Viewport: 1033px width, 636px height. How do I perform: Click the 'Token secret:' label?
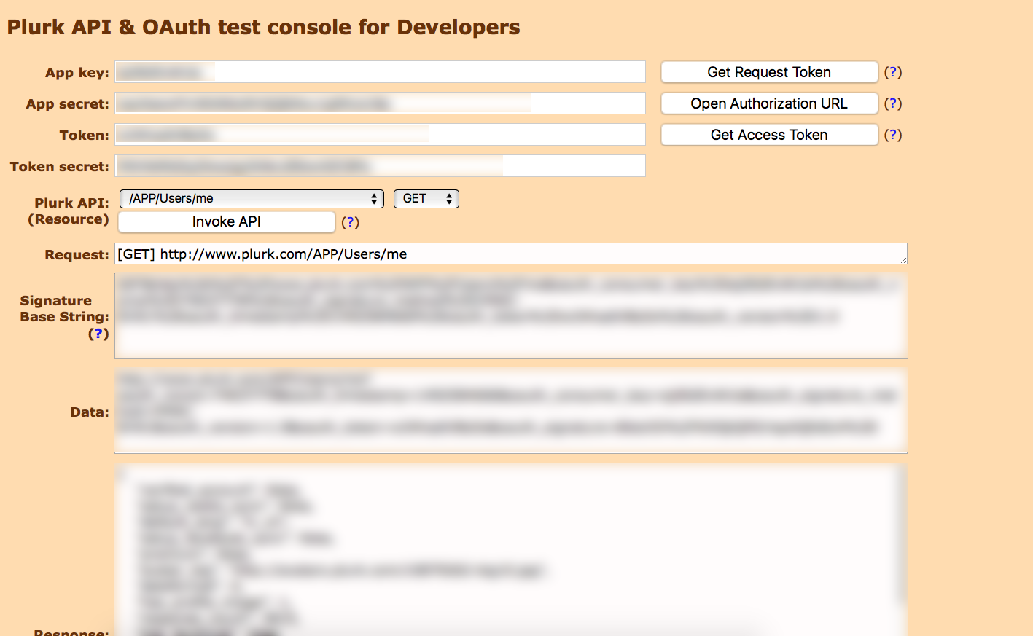coord(60,167)
